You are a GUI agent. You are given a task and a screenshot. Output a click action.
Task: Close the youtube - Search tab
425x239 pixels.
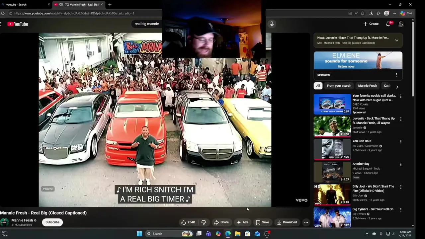click(x=49, y=5)
